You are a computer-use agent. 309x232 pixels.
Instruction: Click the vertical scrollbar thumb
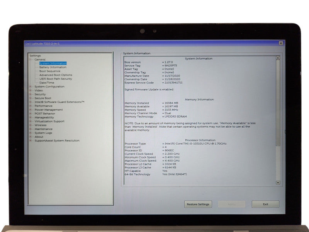(278, 103)
